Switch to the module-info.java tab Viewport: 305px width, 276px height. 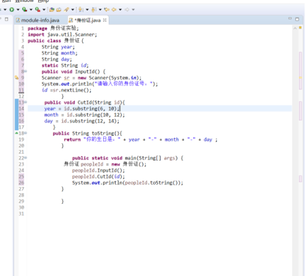click(38, 20)
